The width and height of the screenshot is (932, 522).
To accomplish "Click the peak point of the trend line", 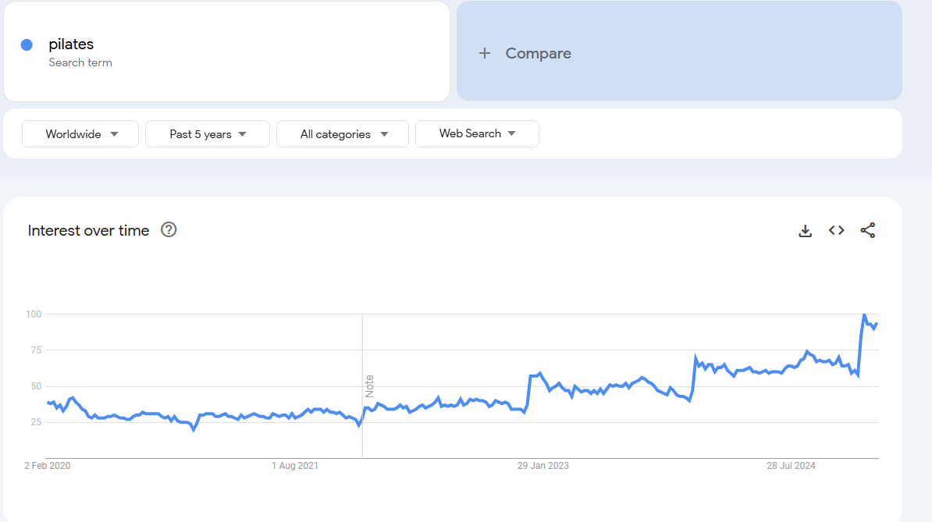I will tap(864, 314).
